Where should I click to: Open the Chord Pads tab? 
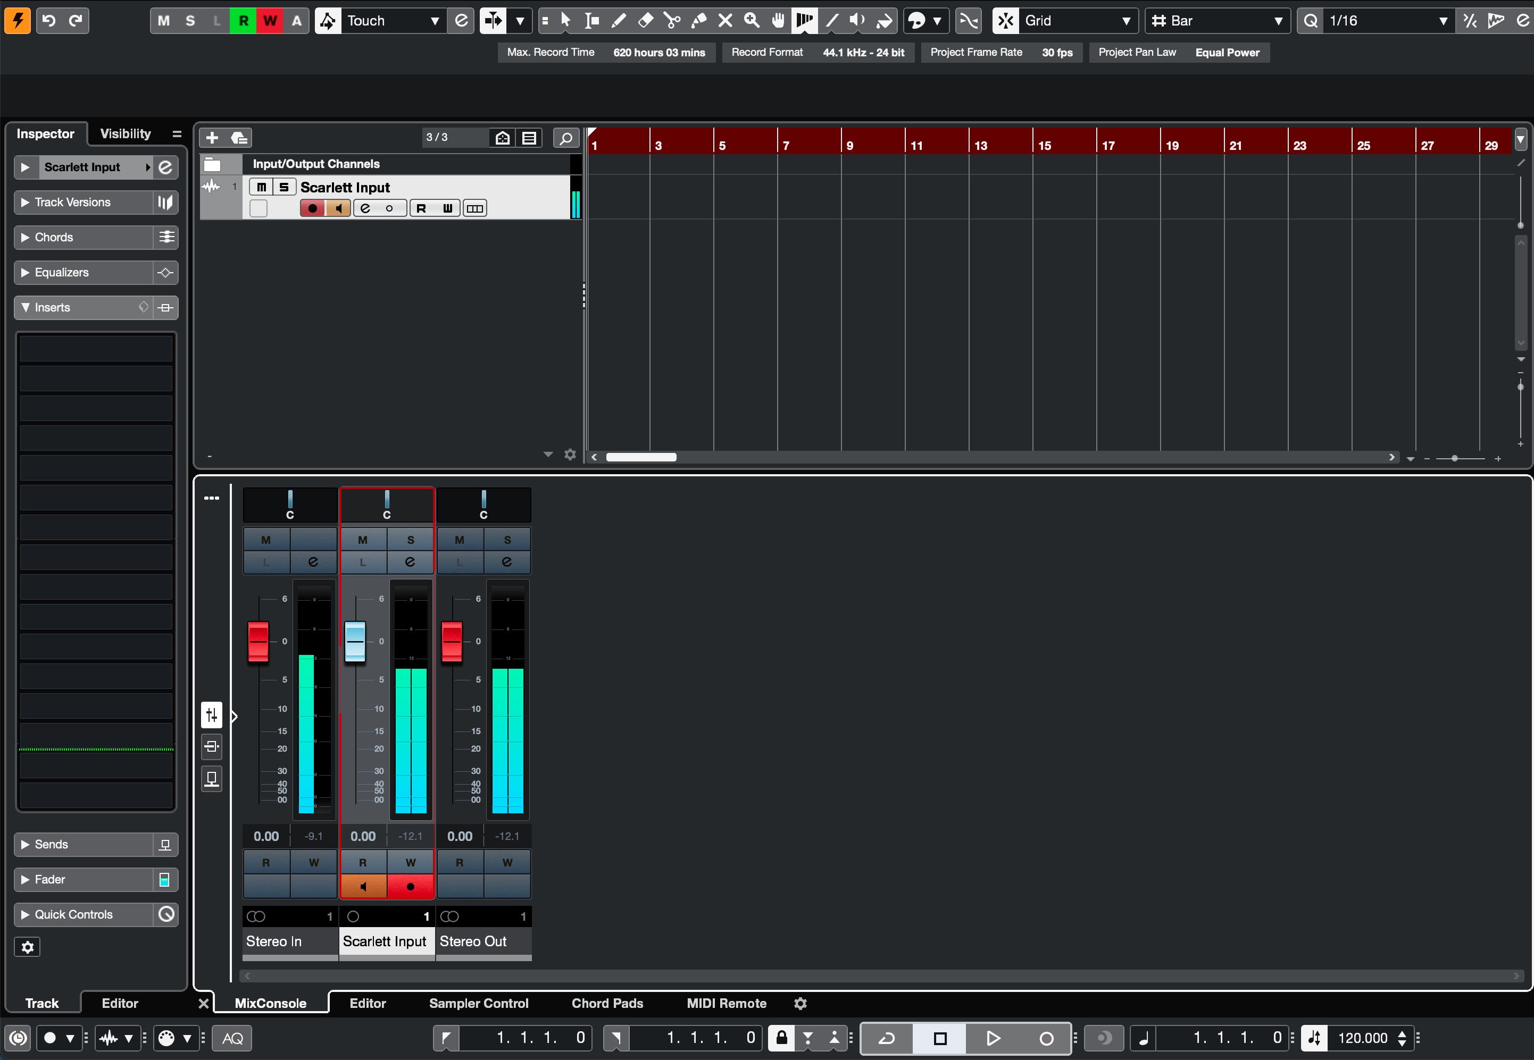(x=606, y=1003)
